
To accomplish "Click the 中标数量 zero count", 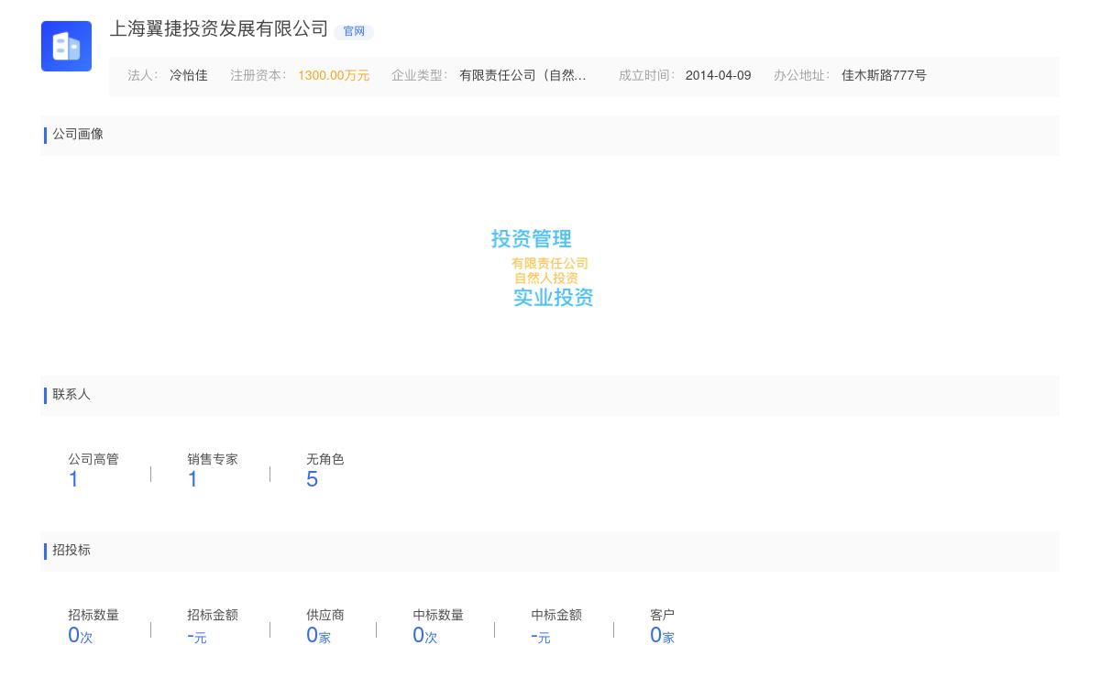I will tap(419, 634).
